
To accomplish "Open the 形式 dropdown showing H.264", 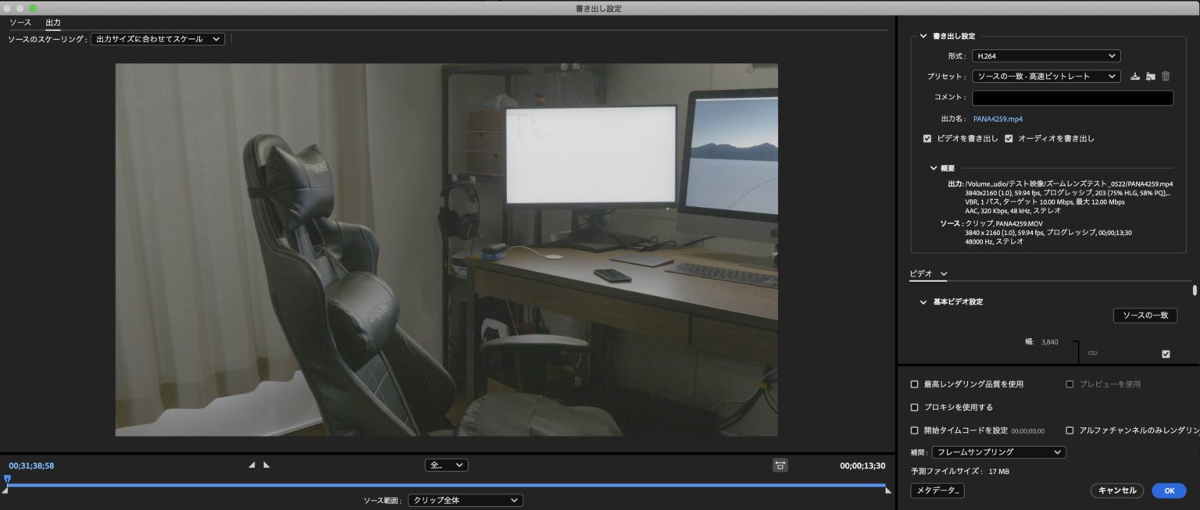I will tap(1047, 55).
